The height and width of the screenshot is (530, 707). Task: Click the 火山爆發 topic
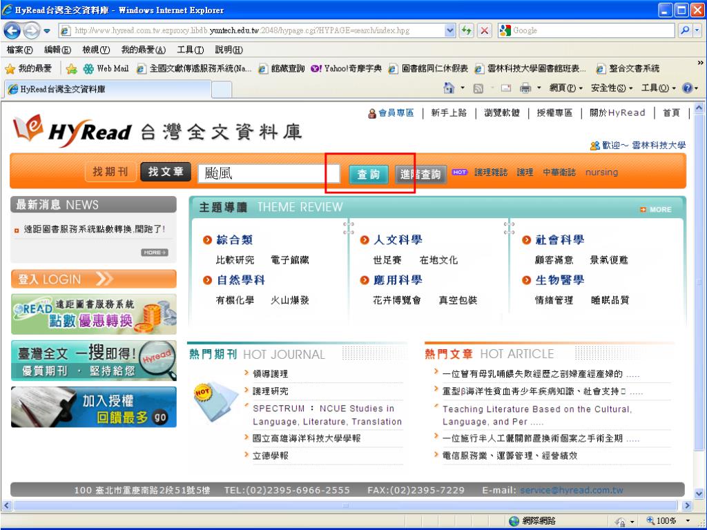click(290, 300)
